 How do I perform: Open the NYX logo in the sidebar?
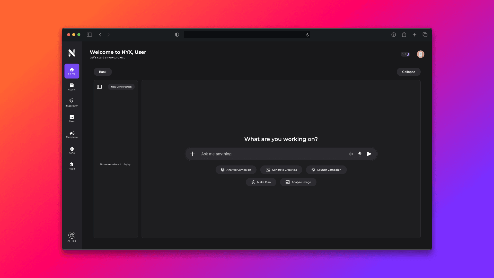pos(72,53)
